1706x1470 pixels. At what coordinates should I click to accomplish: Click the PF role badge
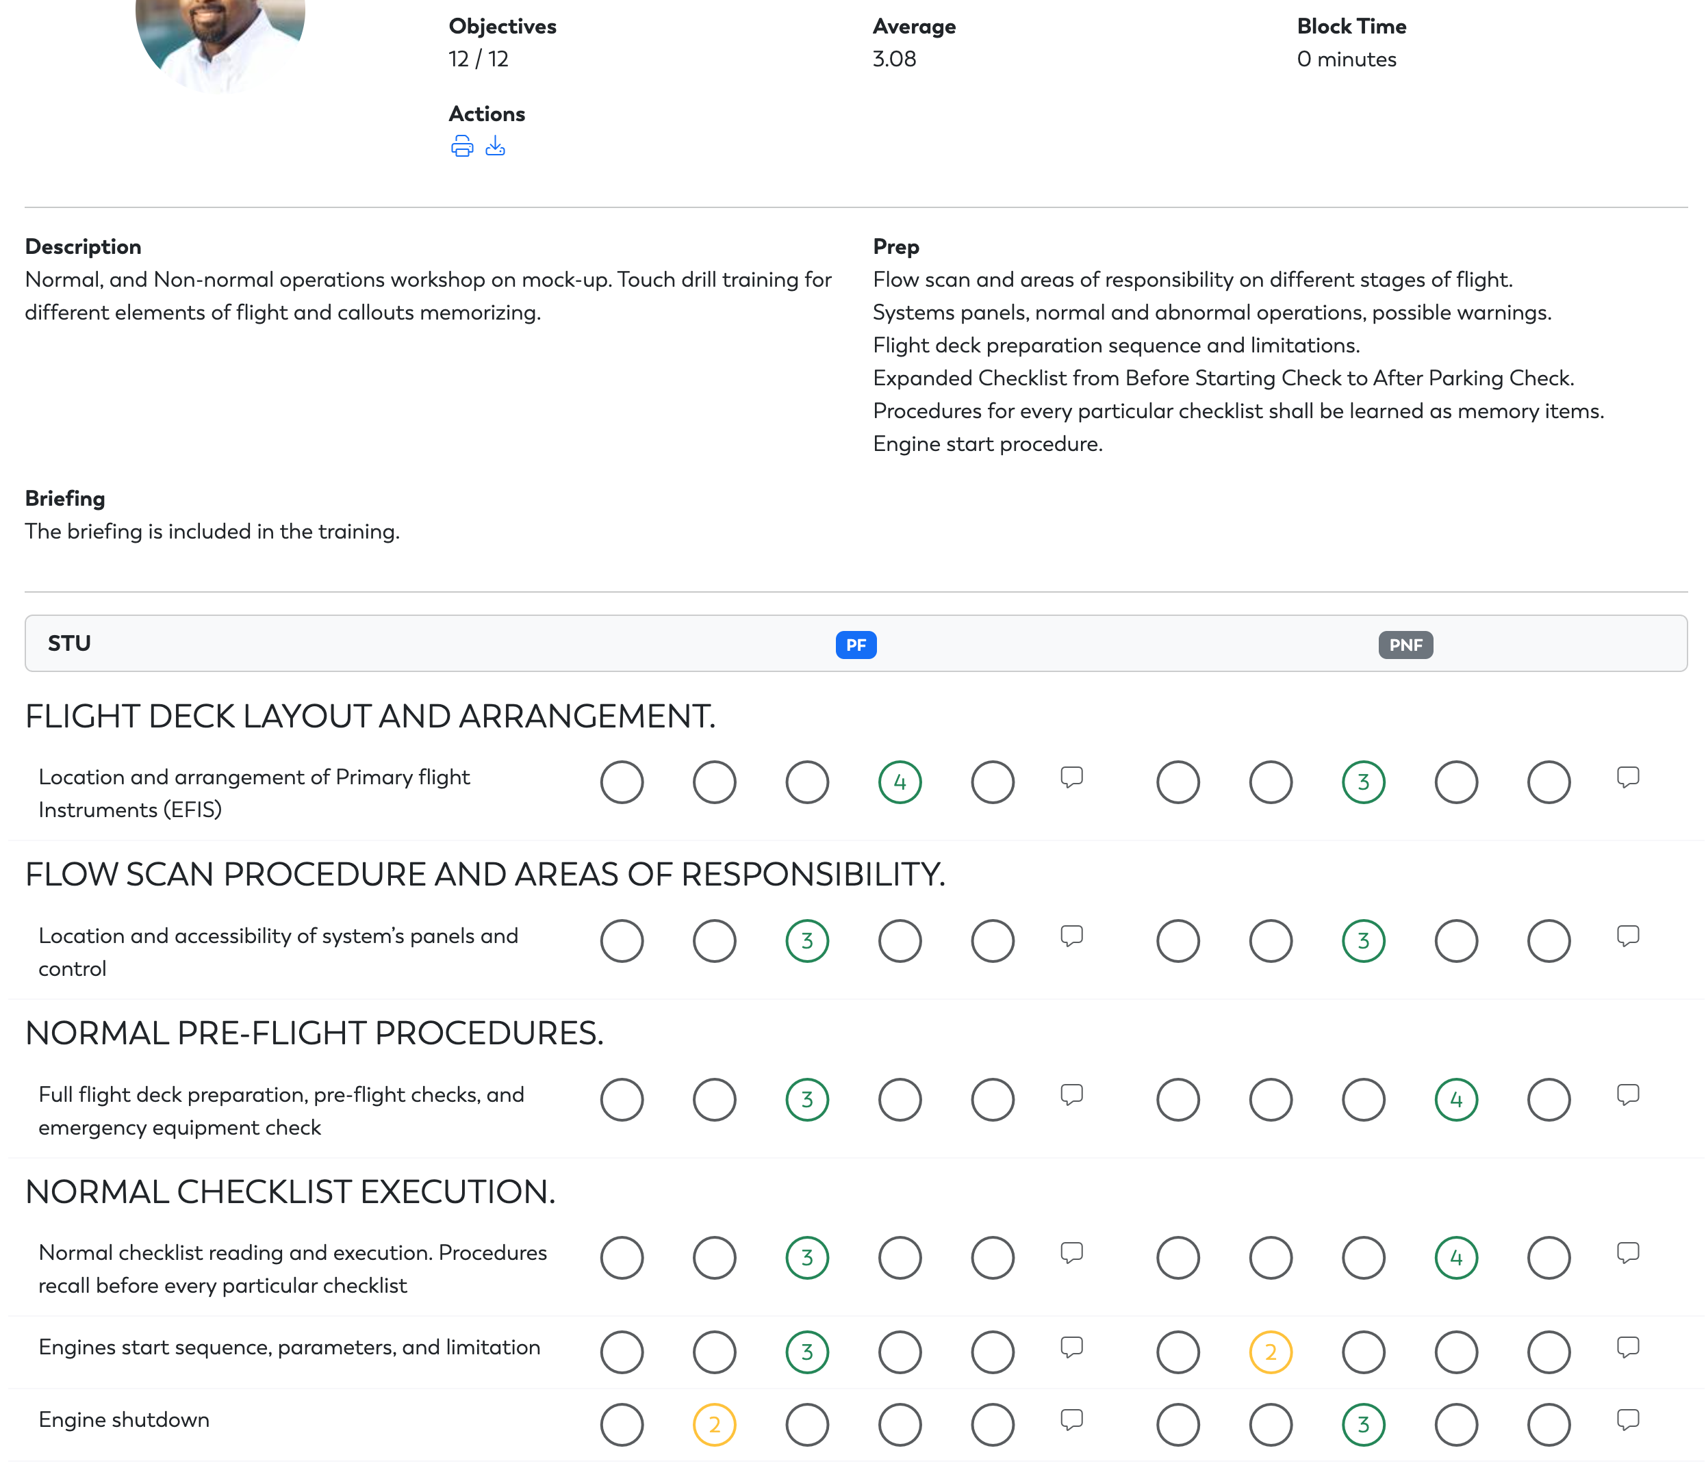[x=856, y=645]
